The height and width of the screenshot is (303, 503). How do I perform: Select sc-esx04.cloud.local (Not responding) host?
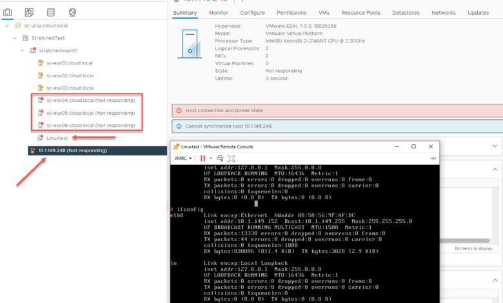(x=91, y=101)
